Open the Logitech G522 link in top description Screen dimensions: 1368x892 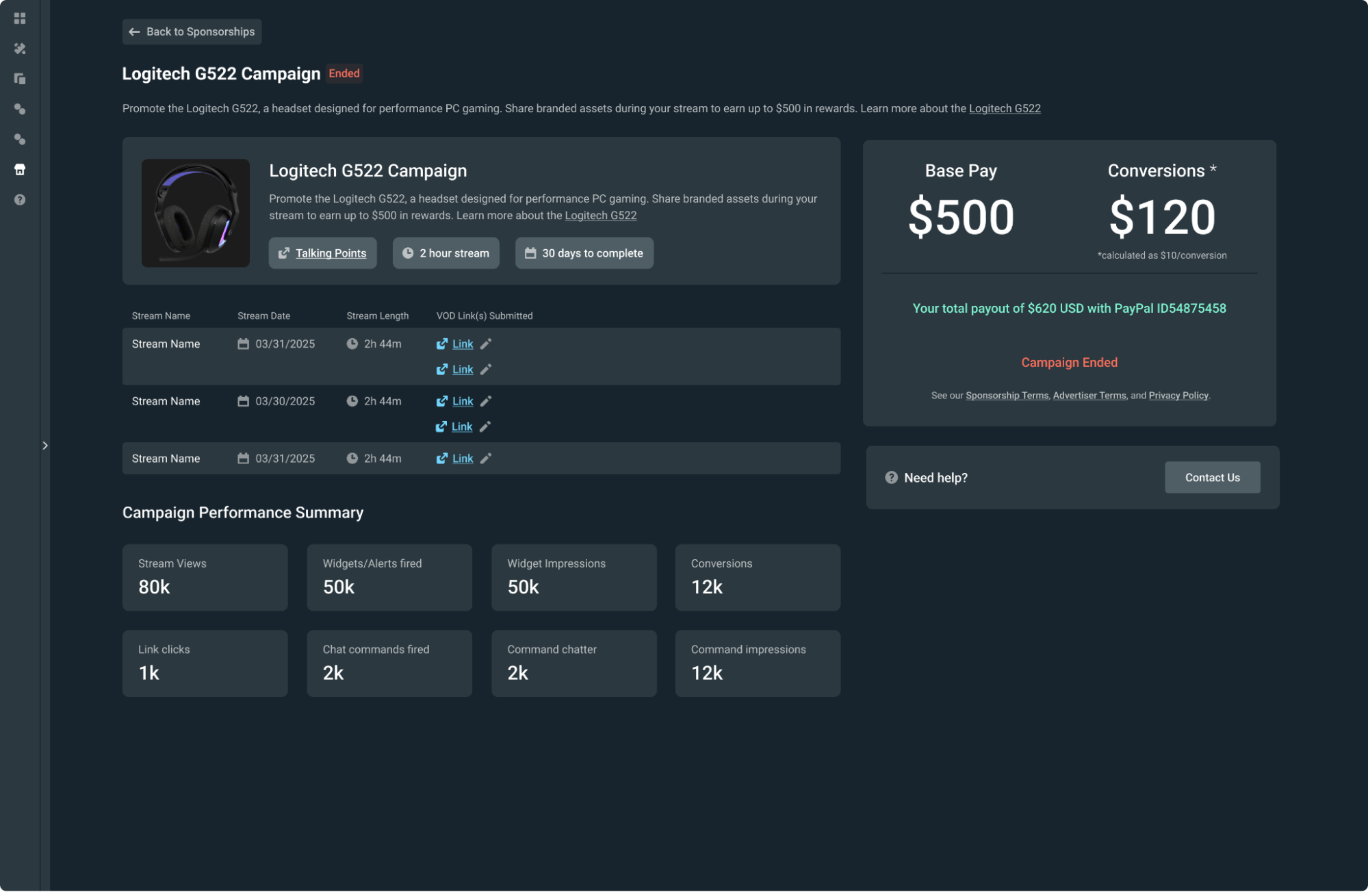coord(1005,108)
